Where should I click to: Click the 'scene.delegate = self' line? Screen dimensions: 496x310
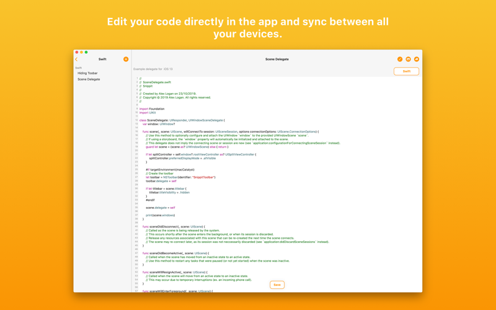click(161, 208)
